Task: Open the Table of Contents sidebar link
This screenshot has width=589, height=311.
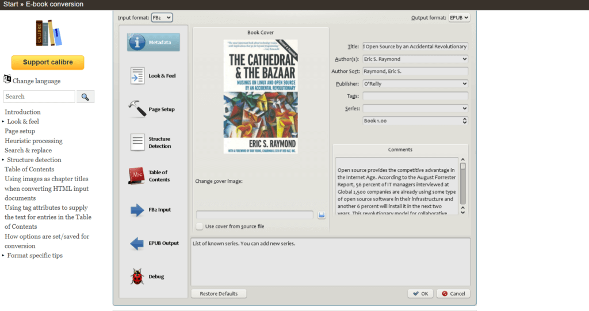Action: (x=29, y=169)
